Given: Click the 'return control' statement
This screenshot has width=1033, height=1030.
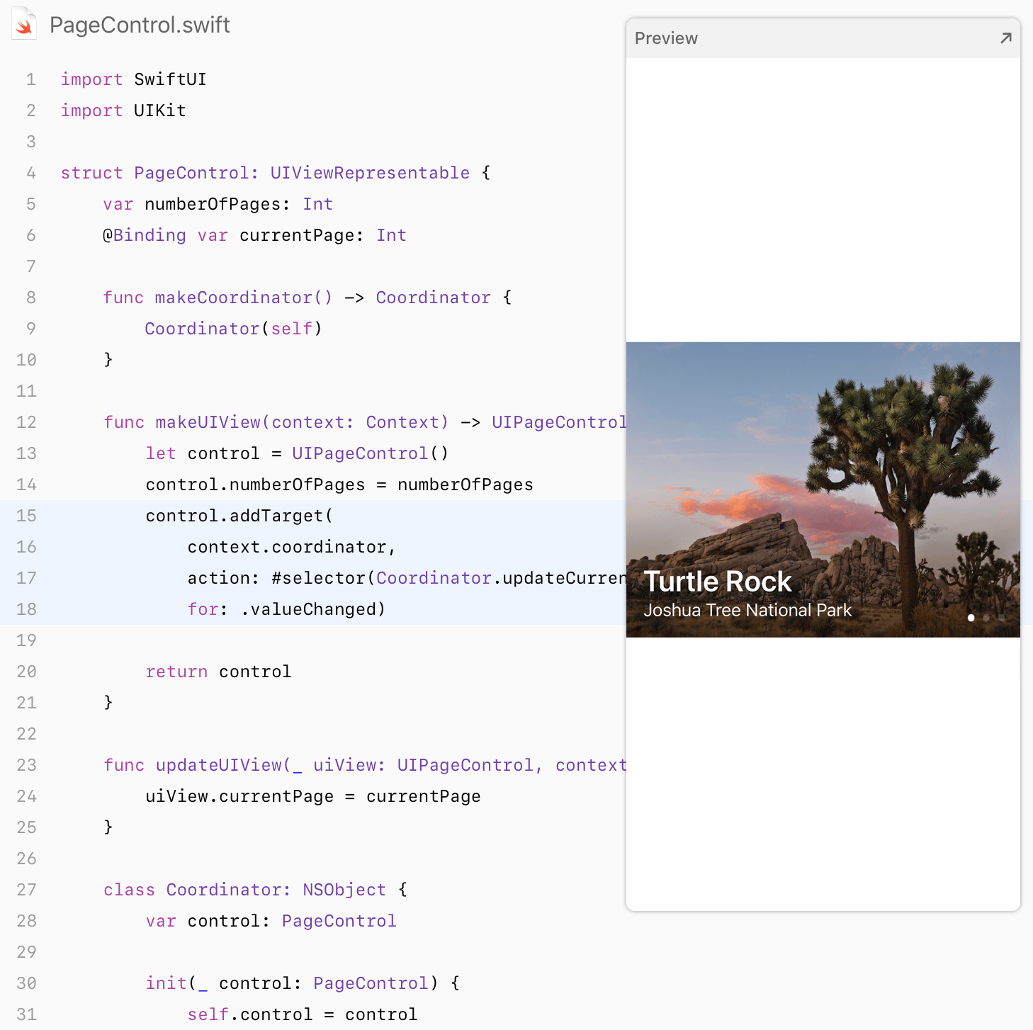Looking at the screenshot, I should coord(218,672).
